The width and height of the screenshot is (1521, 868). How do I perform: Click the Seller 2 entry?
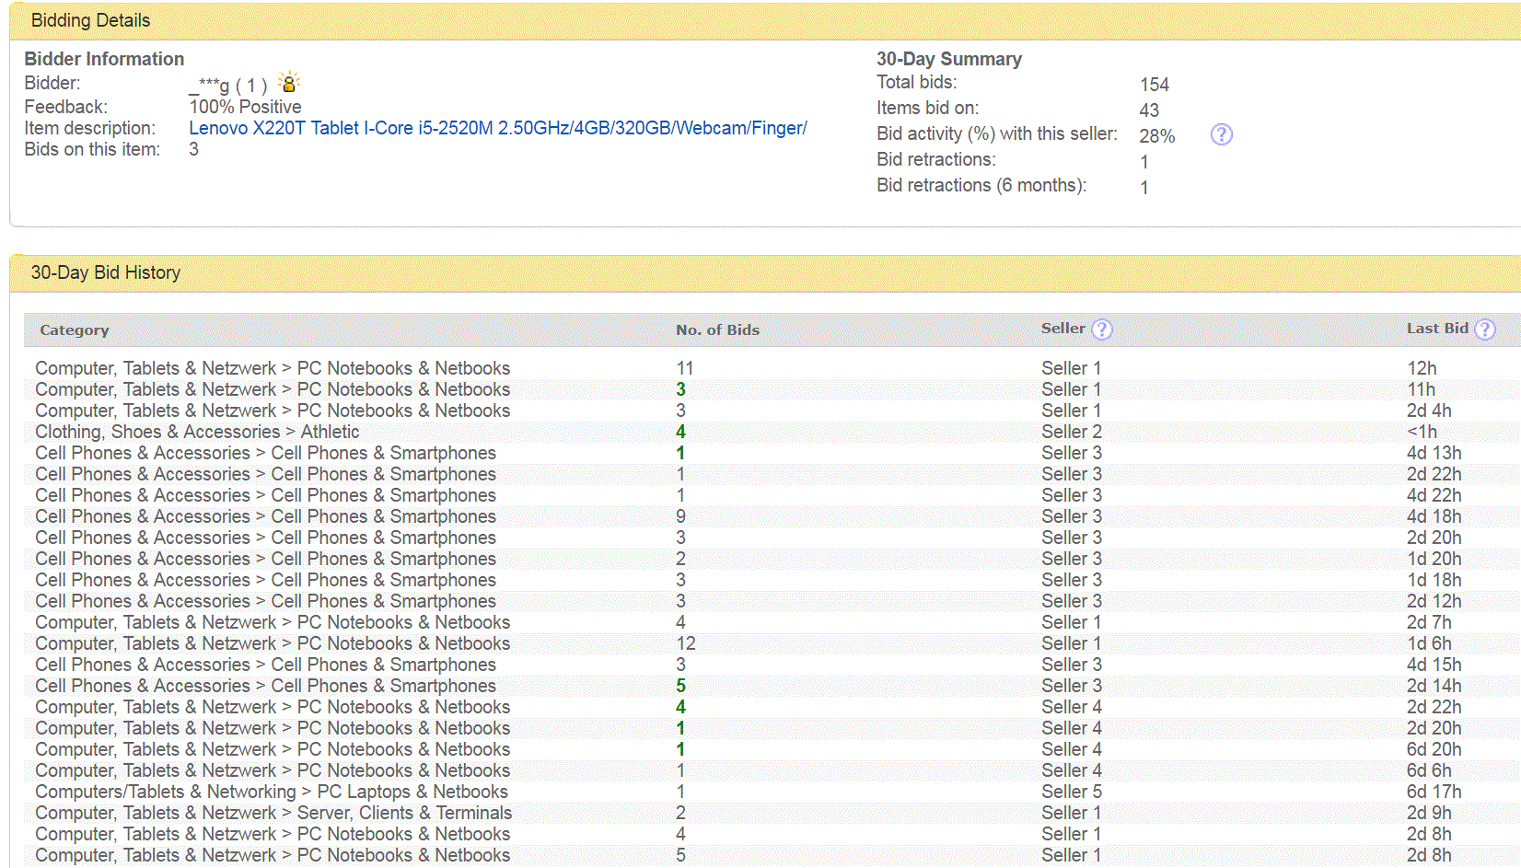1071,432
